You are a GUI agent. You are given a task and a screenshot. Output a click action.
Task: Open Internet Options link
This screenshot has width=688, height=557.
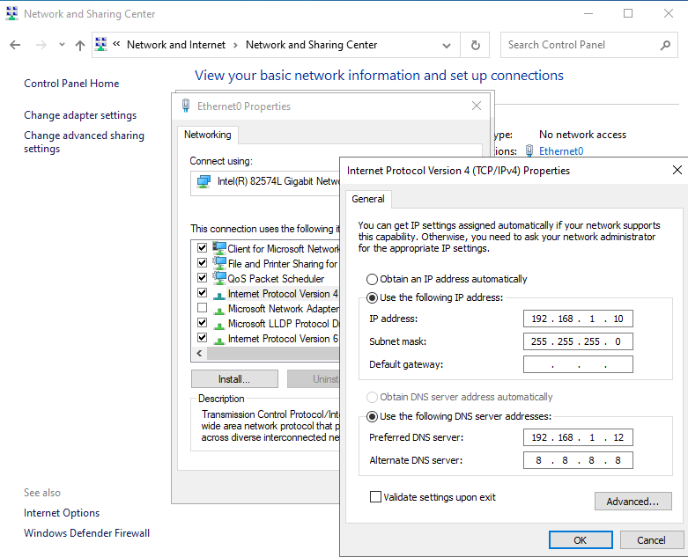point(62,513)
